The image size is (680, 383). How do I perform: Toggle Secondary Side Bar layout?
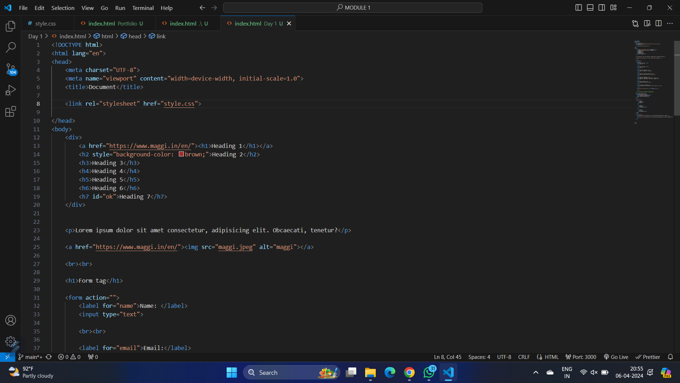tap(602, 7)
